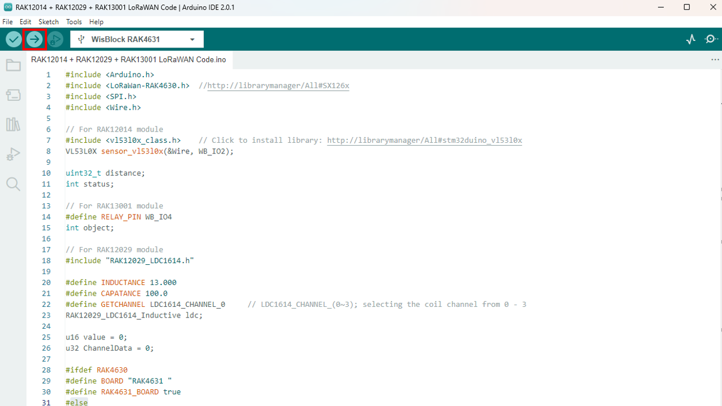Open the Help menu
Viewport: 722px width, 406px height.
click(x=96, y=22)
